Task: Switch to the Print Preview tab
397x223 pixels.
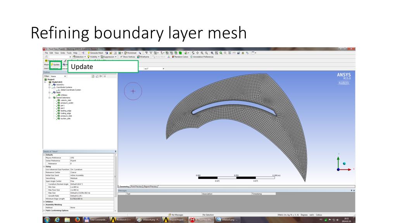Action: [136, 187]
